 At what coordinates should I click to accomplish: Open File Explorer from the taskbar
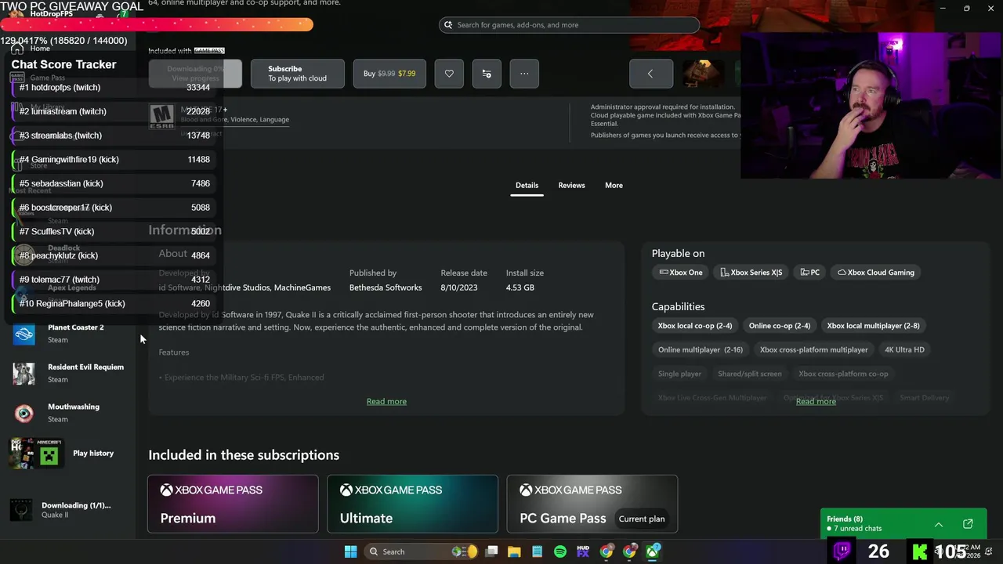515,551
